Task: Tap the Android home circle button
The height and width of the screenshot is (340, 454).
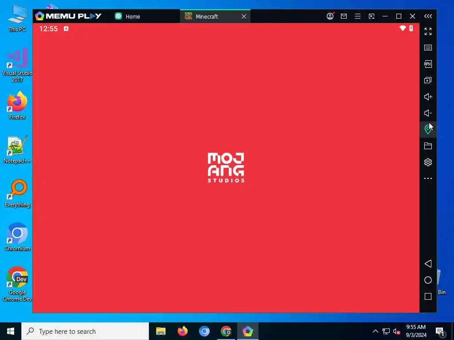Action: click(x=428, y=280)
